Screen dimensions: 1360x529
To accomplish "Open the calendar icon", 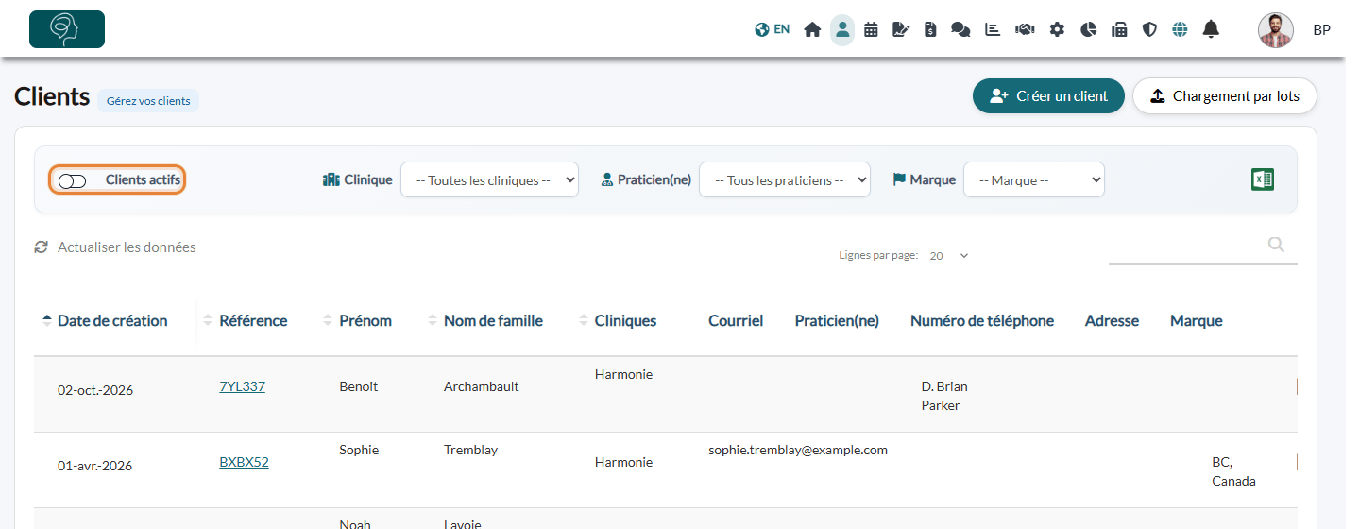I will [x=871, y=29].
